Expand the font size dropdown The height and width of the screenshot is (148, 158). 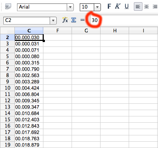[97, 7]
